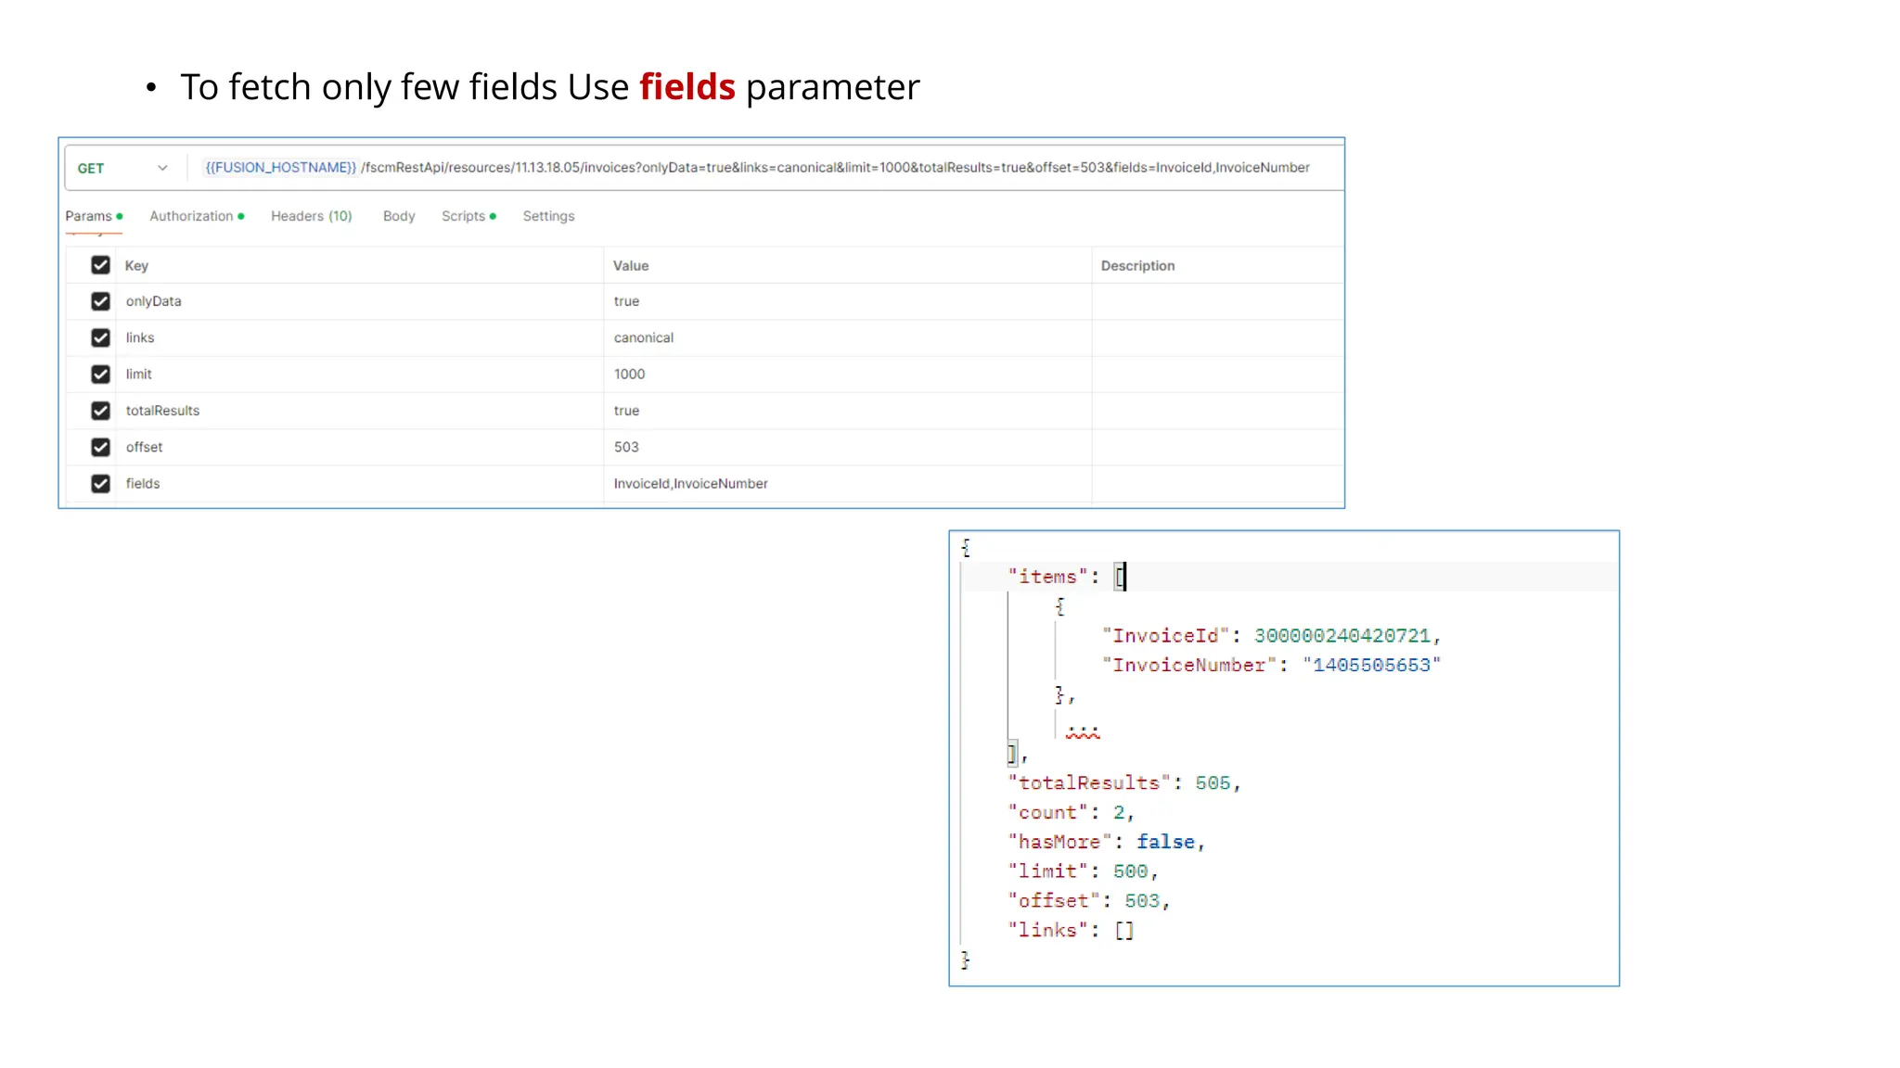This screenshot has height=1068, width=1900.
Task: Click the InvoiceNumber value "1405505653"
Action: tap(1371, 666)
